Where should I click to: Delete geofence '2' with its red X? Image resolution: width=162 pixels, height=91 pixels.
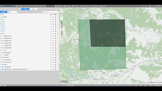(x=58, y=22)
